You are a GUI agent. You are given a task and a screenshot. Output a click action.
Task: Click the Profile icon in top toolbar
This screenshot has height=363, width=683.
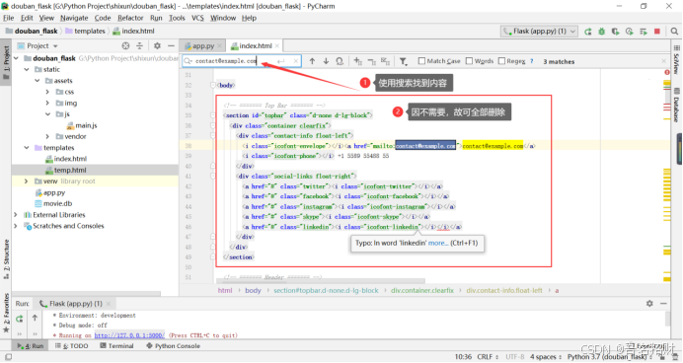(629, 32)
